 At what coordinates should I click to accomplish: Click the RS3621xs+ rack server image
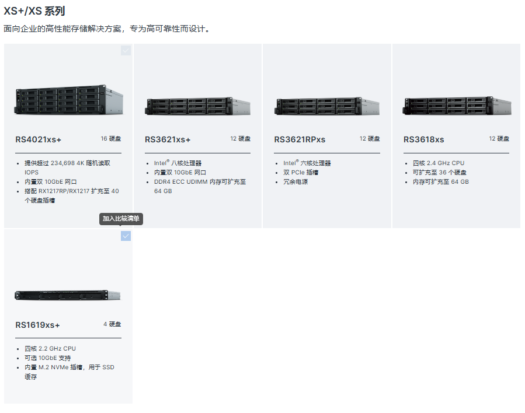click(x=197, y=106)
